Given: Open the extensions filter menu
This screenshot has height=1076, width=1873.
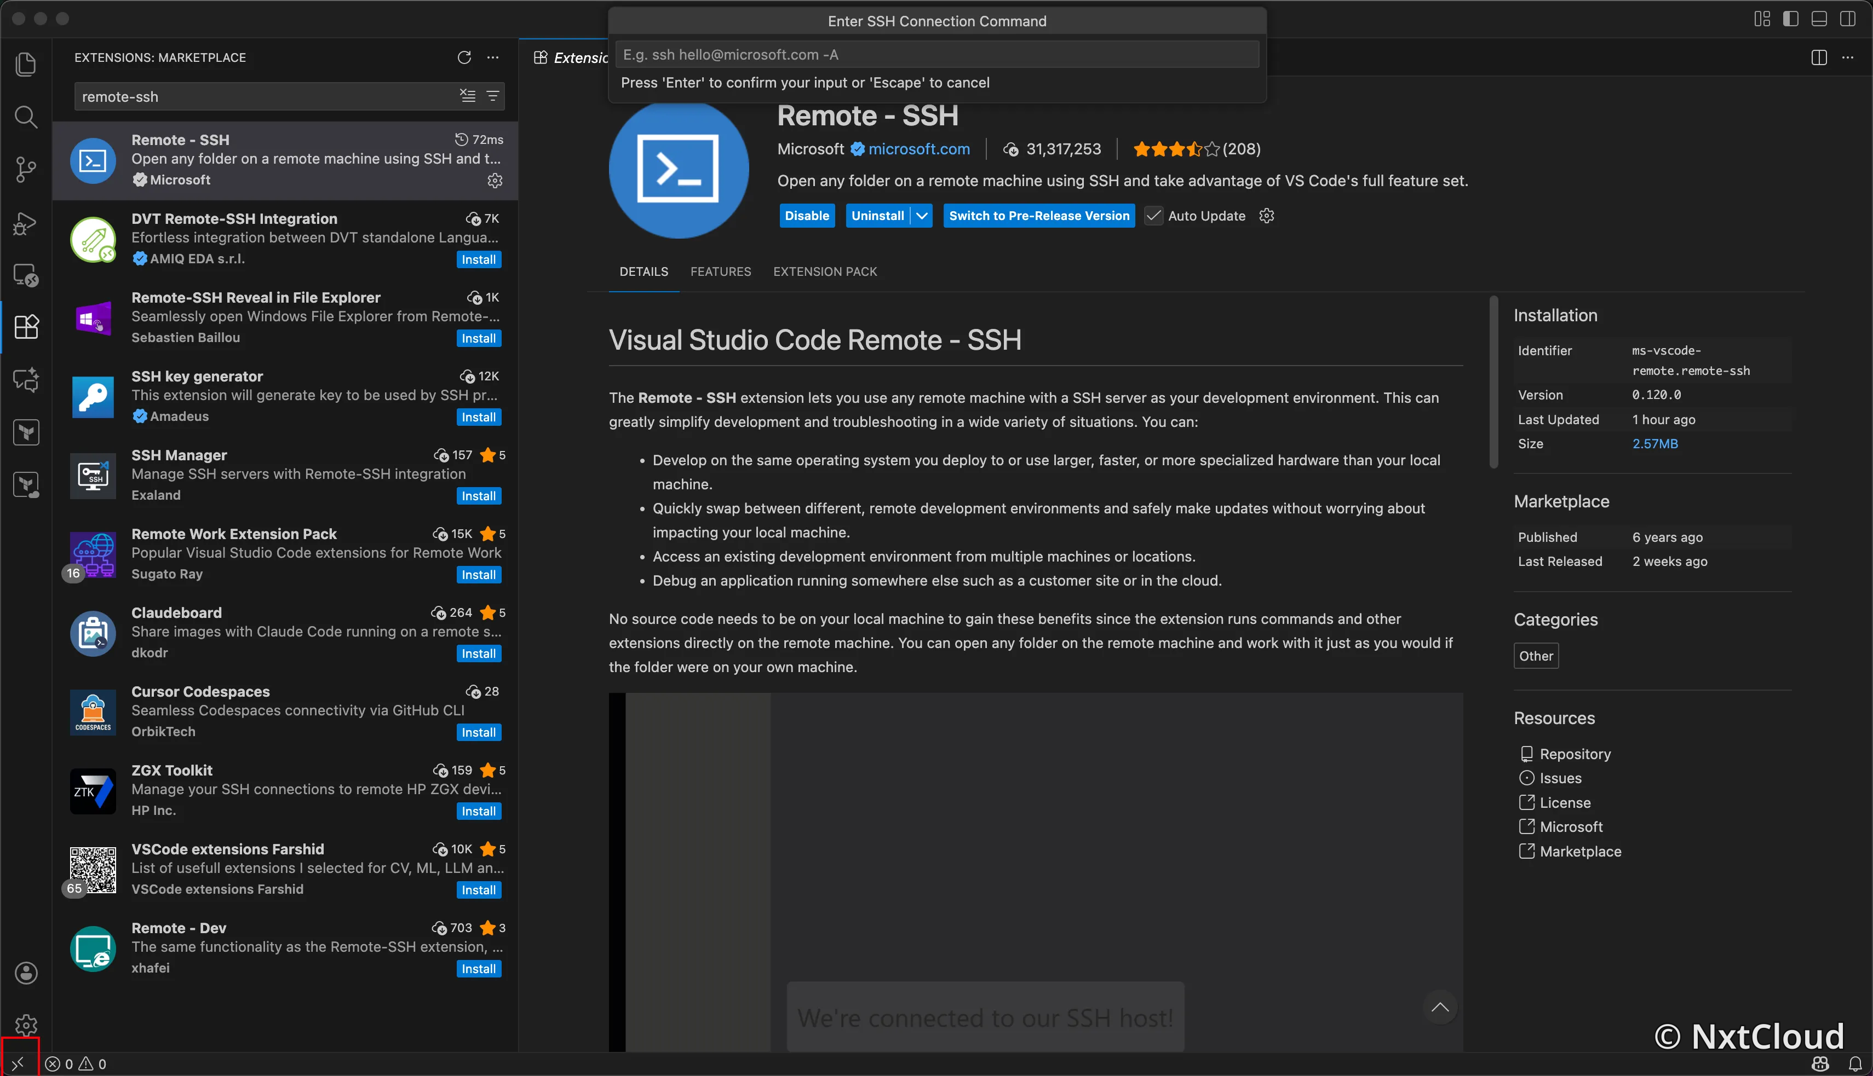Looking at the screenshot, I should click(x=492, y=96).
